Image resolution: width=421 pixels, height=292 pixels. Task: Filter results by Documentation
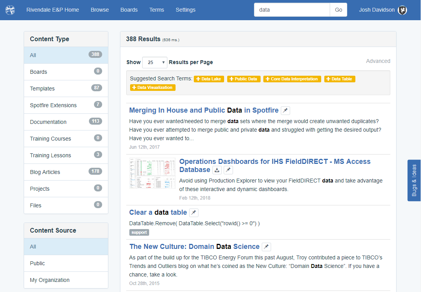[x=66, y=122]
